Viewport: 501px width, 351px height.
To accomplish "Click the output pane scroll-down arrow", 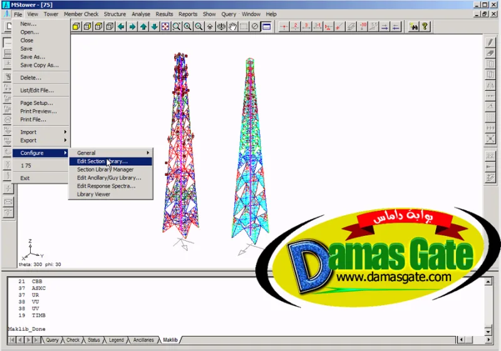I will [x=488, y=332].
